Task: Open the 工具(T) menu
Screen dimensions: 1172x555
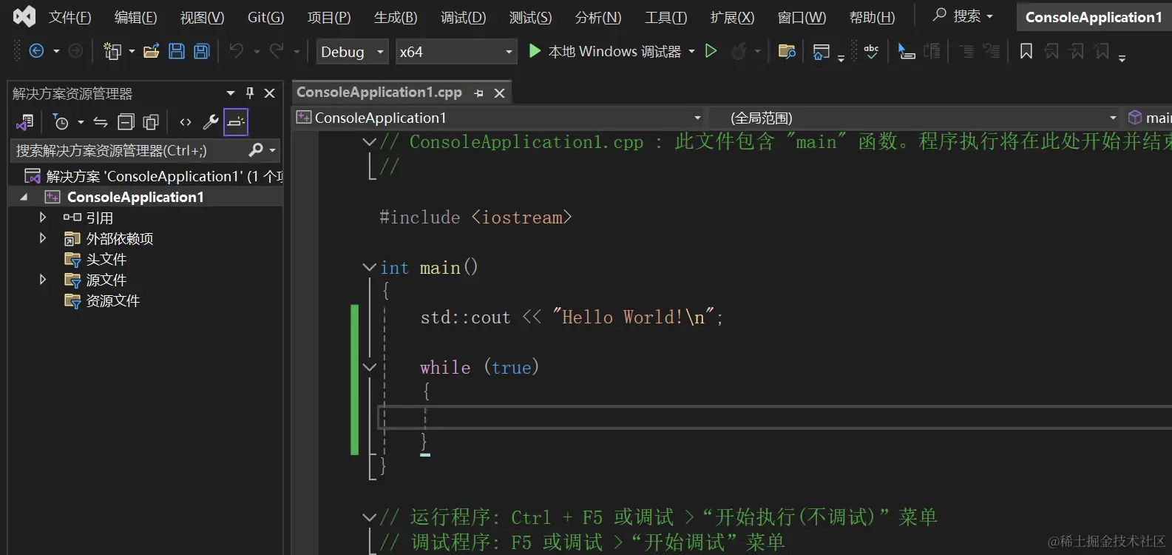Action: [x=666, y=17]
